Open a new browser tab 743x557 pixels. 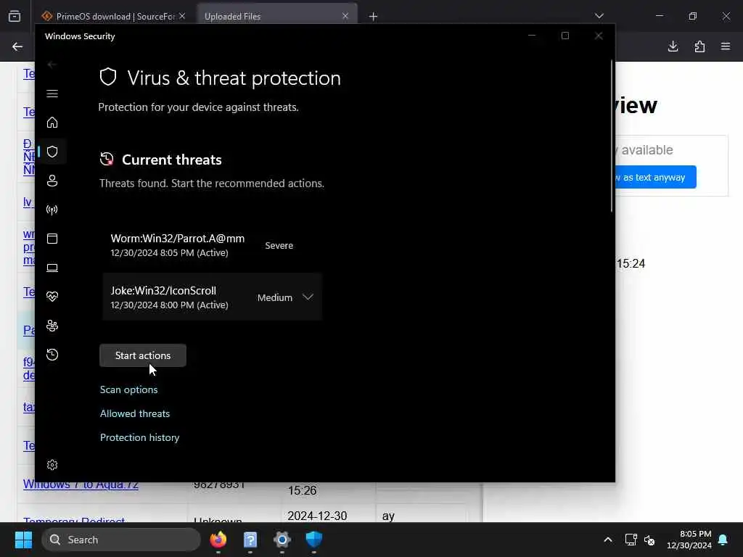coord(374,17)
